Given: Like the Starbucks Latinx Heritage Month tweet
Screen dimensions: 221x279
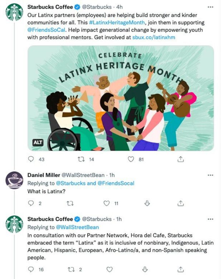Looking at the screenshot, I should pos(131,159).
